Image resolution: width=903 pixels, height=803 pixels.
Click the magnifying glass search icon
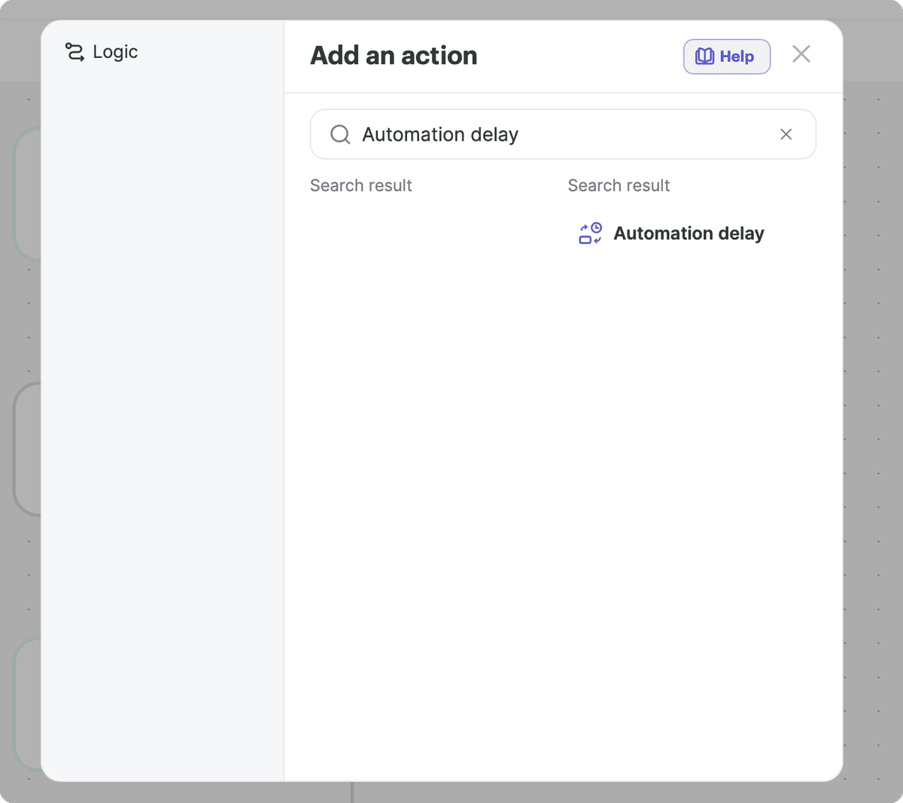[x=340, y=134]
